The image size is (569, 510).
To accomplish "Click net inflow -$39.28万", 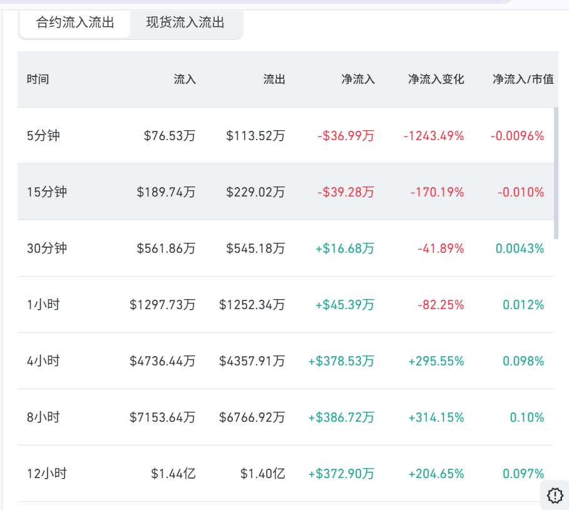I will tap(346, 192).
